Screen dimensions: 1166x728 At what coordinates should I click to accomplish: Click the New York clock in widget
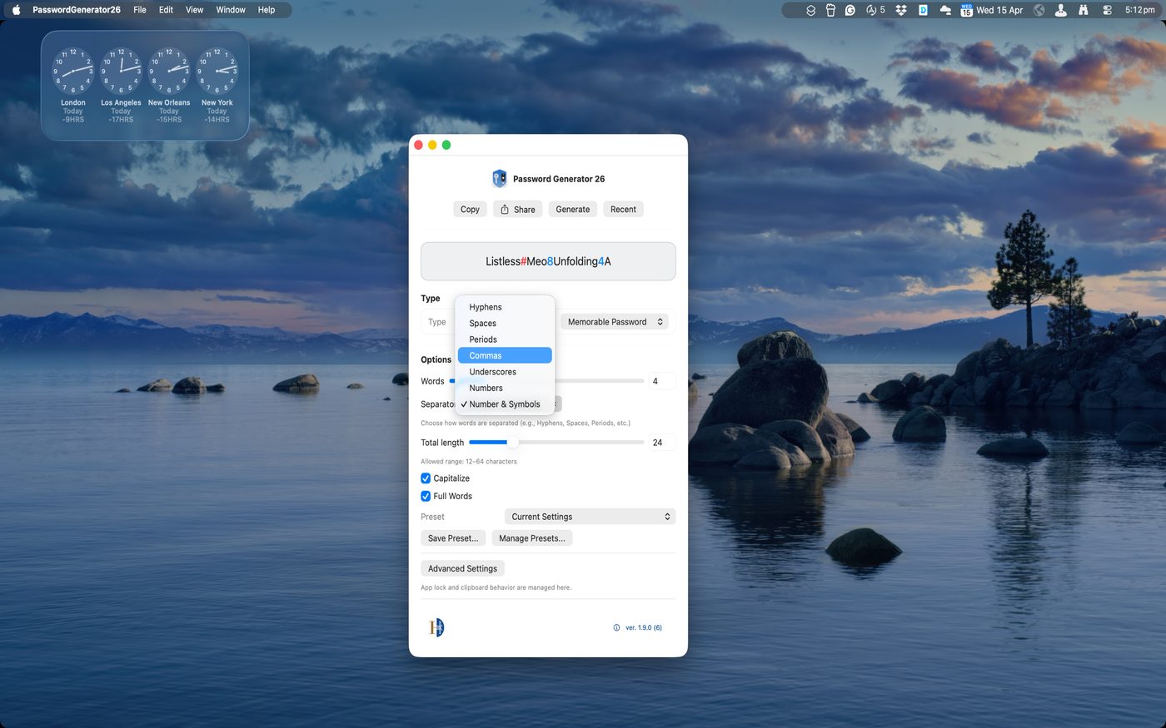coord(217,71)
